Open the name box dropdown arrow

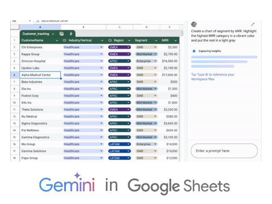pos(30,21)
